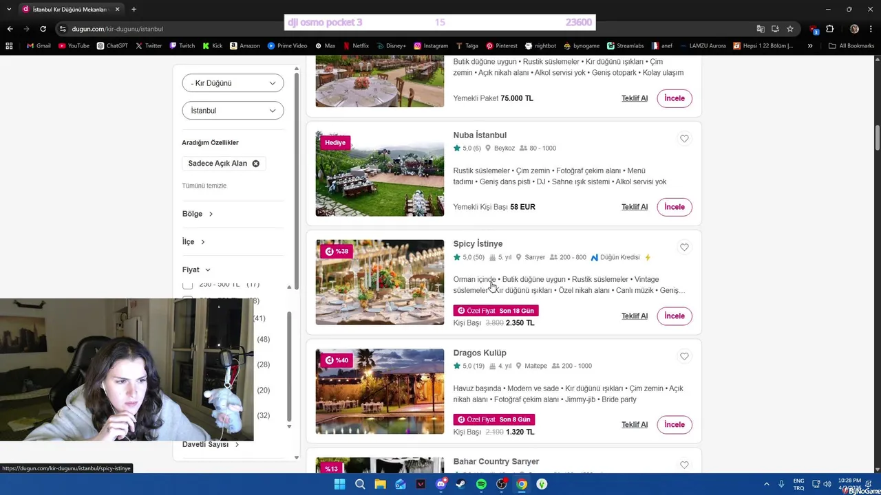
Task: Click Teklif Al for Nuba İstanbul
Action: pos(635,207)
